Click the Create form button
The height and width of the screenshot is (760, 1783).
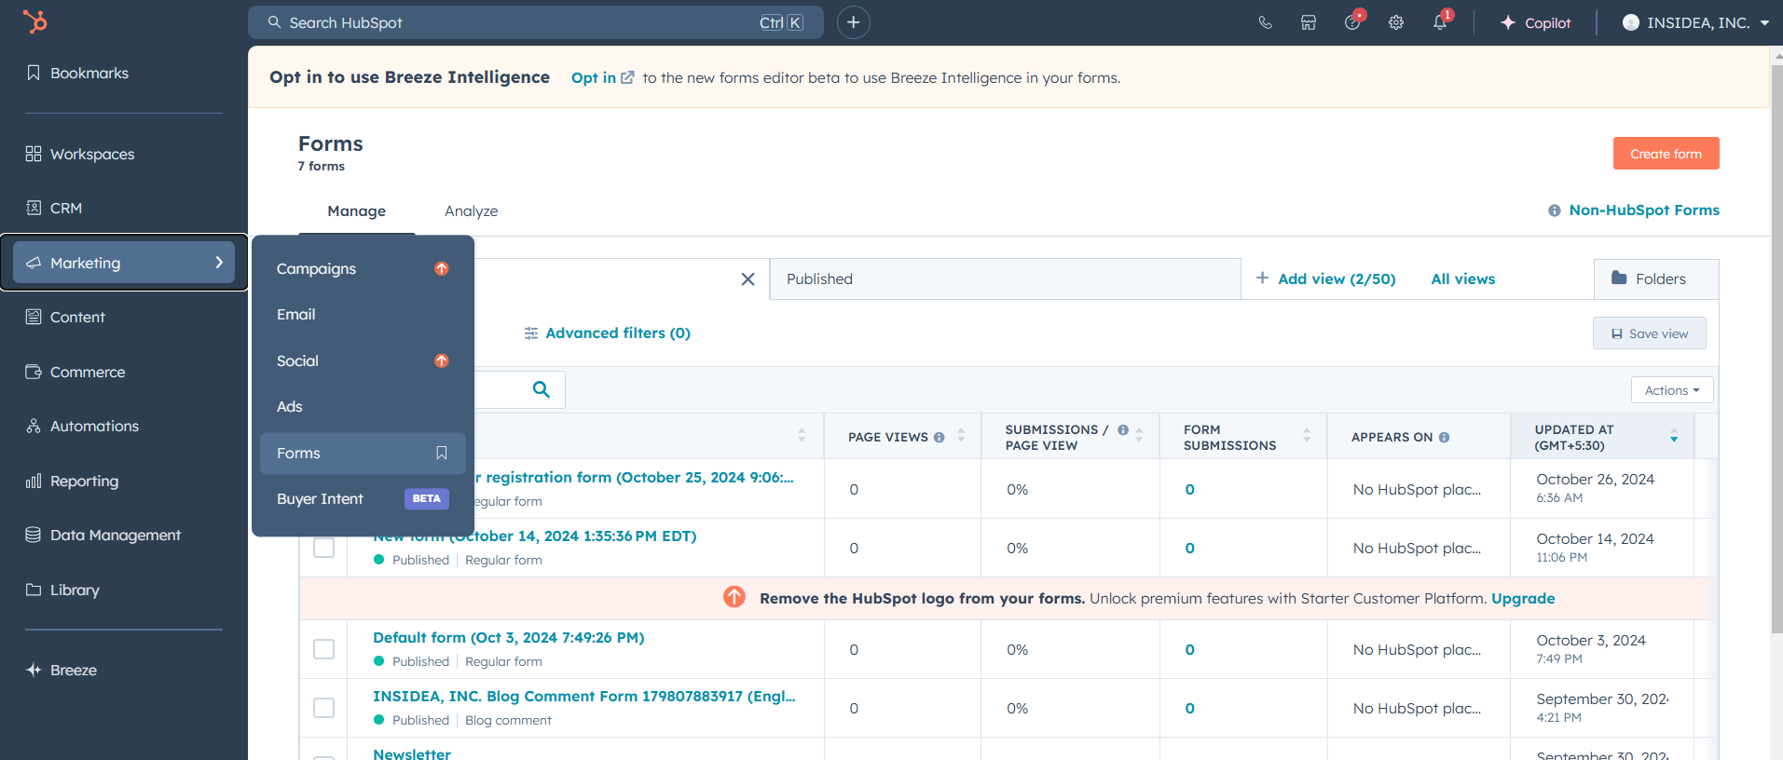click(1666, 154)
